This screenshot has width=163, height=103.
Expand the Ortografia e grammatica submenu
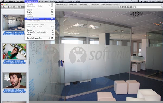(x=40, y=32)
